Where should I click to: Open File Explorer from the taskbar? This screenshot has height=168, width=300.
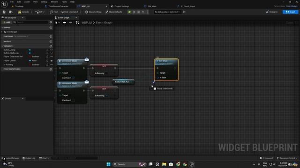pos(164,164)
